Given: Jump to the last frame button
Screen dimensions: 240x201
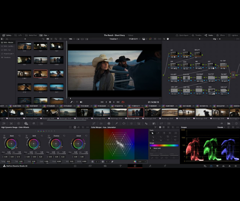Looking at the screenshot, I should tap(118, 102).
